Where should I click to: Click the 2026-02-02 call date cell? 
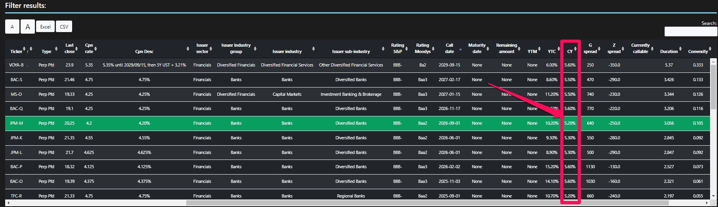449,167
